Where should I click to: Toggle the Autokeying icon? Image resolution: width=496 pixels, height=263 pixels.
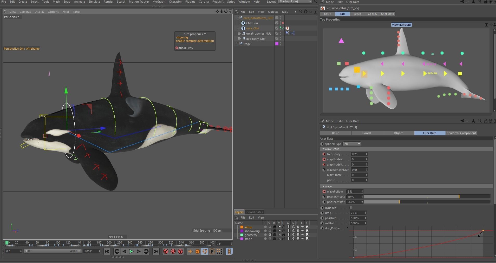pos(173,251)
